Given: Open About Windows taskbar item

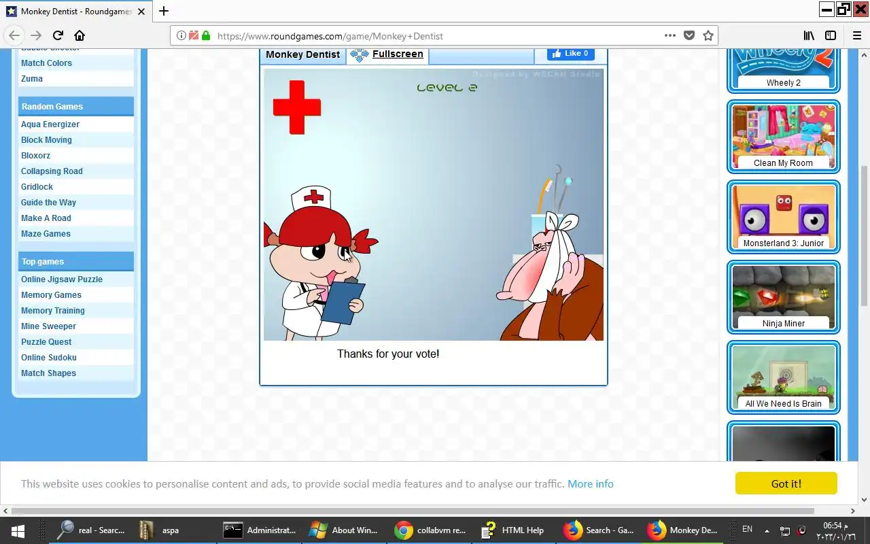Looking at the screenshot, I should point(343,530).
